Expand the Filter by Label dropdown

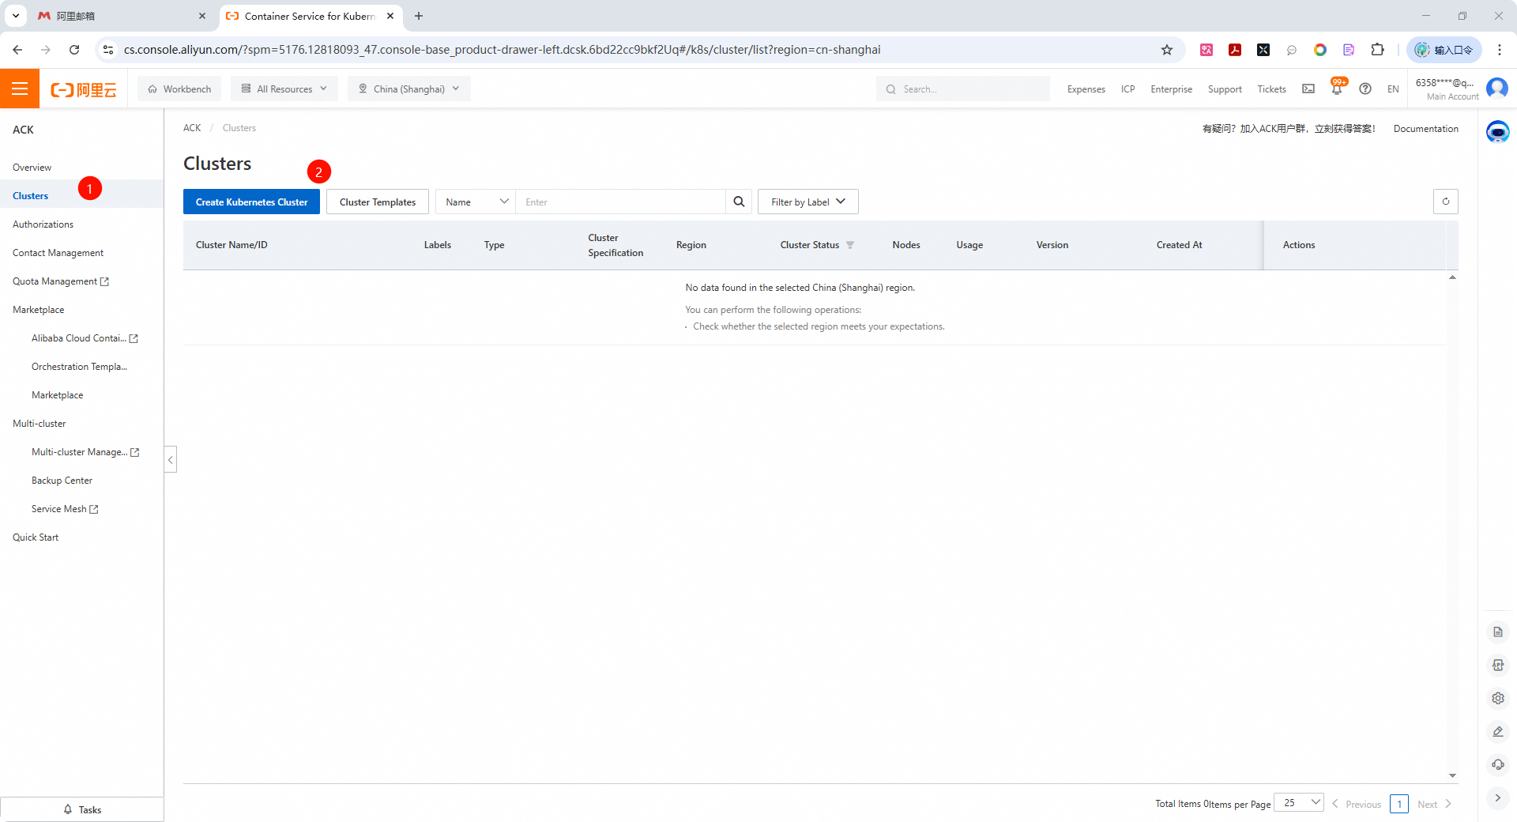coord(807,202)
